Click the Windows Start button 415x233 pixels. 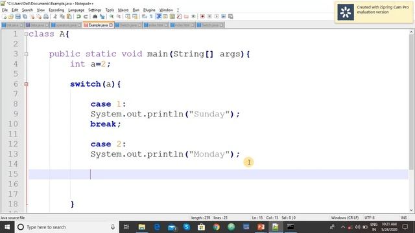pos(7,227)
